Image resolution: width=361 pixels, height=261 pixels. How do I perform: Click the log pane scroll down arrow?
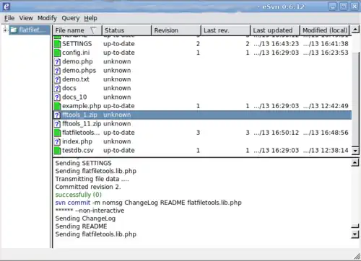point(355,234)
